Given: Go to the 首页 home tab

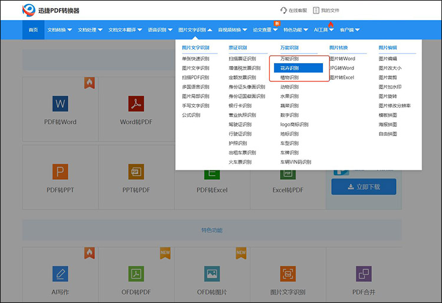Looking at the screenshot, I should click(33, 29).
